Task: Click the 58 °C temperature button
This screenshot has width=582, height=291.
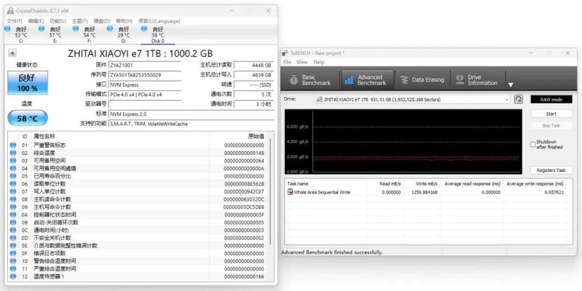Action: tap(28, 119)
